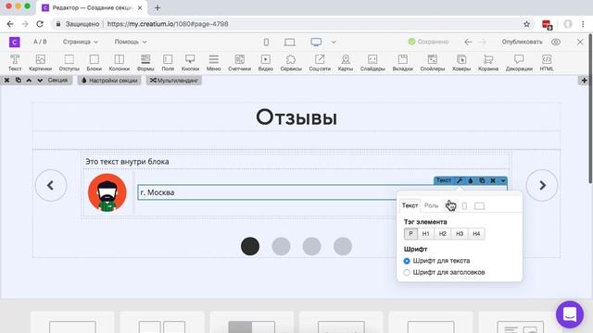
Task: Open Мультилендинг button
Action: [174, 80]
